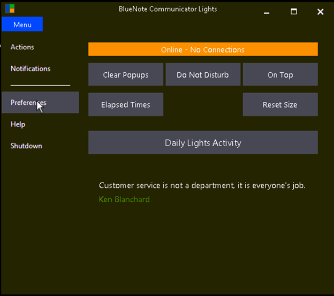Enable Do Not Disturb mode

point(203,75)
